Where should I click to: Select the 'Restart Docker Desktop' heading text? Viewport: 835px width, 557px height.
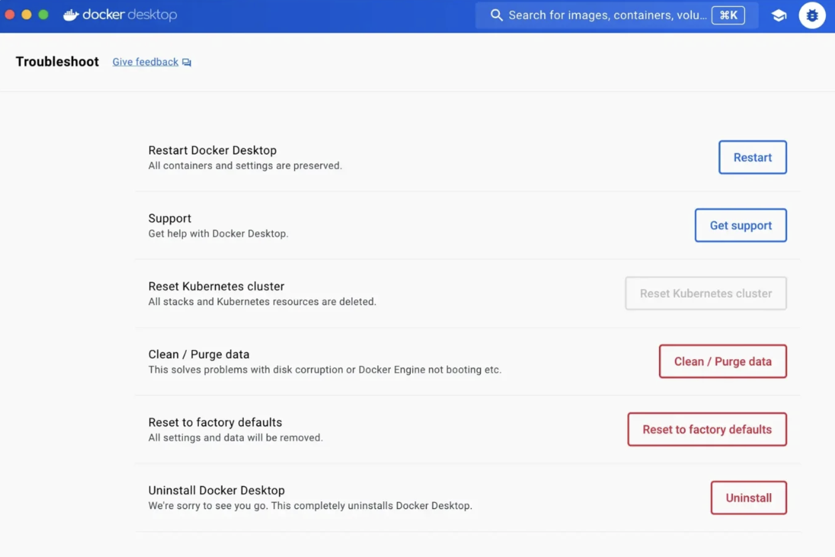point(213,150)
